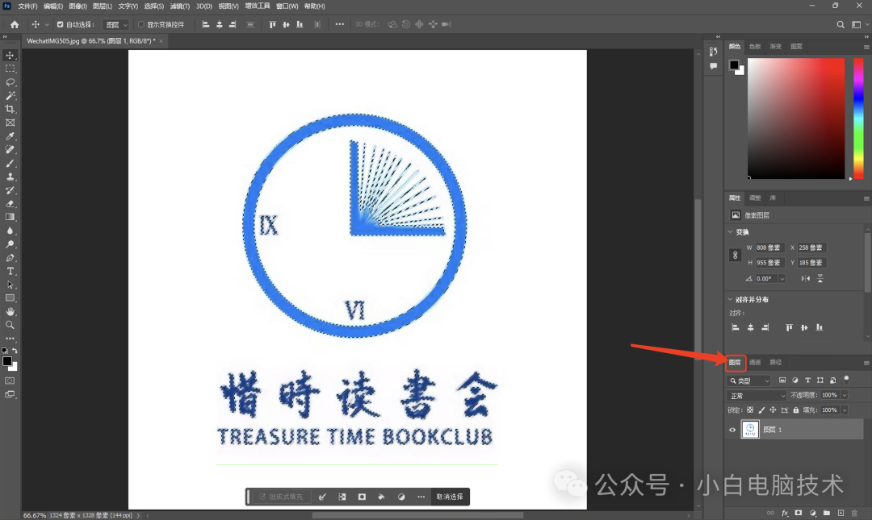Open the rotation angle dropdown arrow
Screen dimensions: 872x520
click(x=782, y=278)
